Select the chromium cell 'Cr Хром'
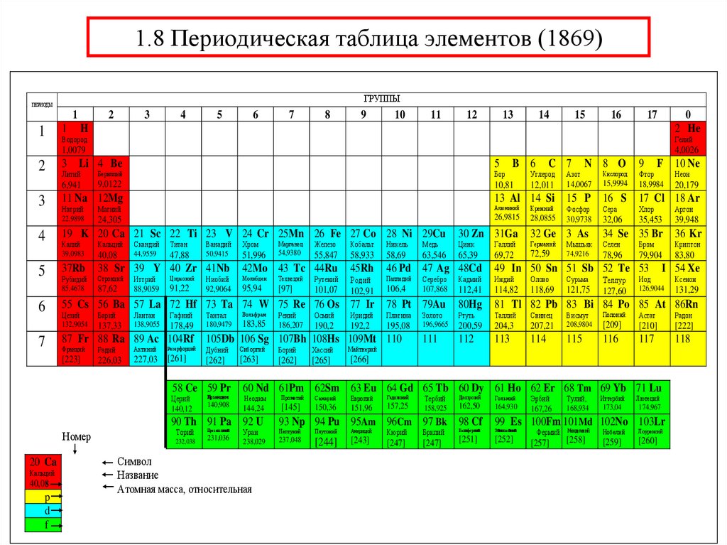The image size is (727, 545). 256,243
